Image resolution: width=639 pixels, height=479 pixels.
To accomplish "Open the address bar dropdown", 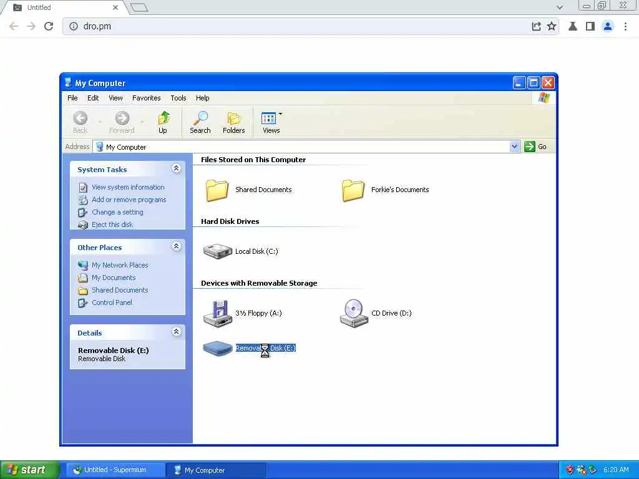I will pos(514,147).
